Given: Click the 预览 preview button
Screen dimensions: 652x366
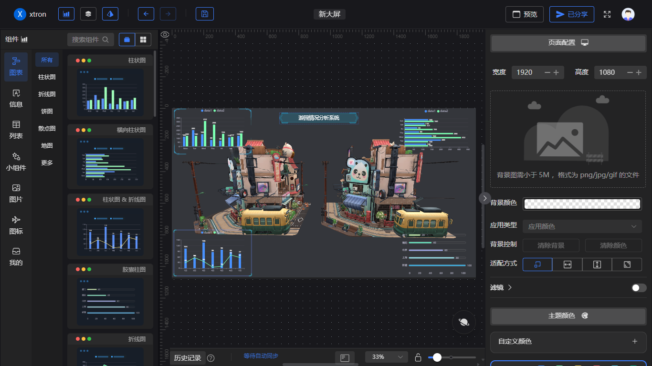Looking at the screenshot, I should coord(525,14).
